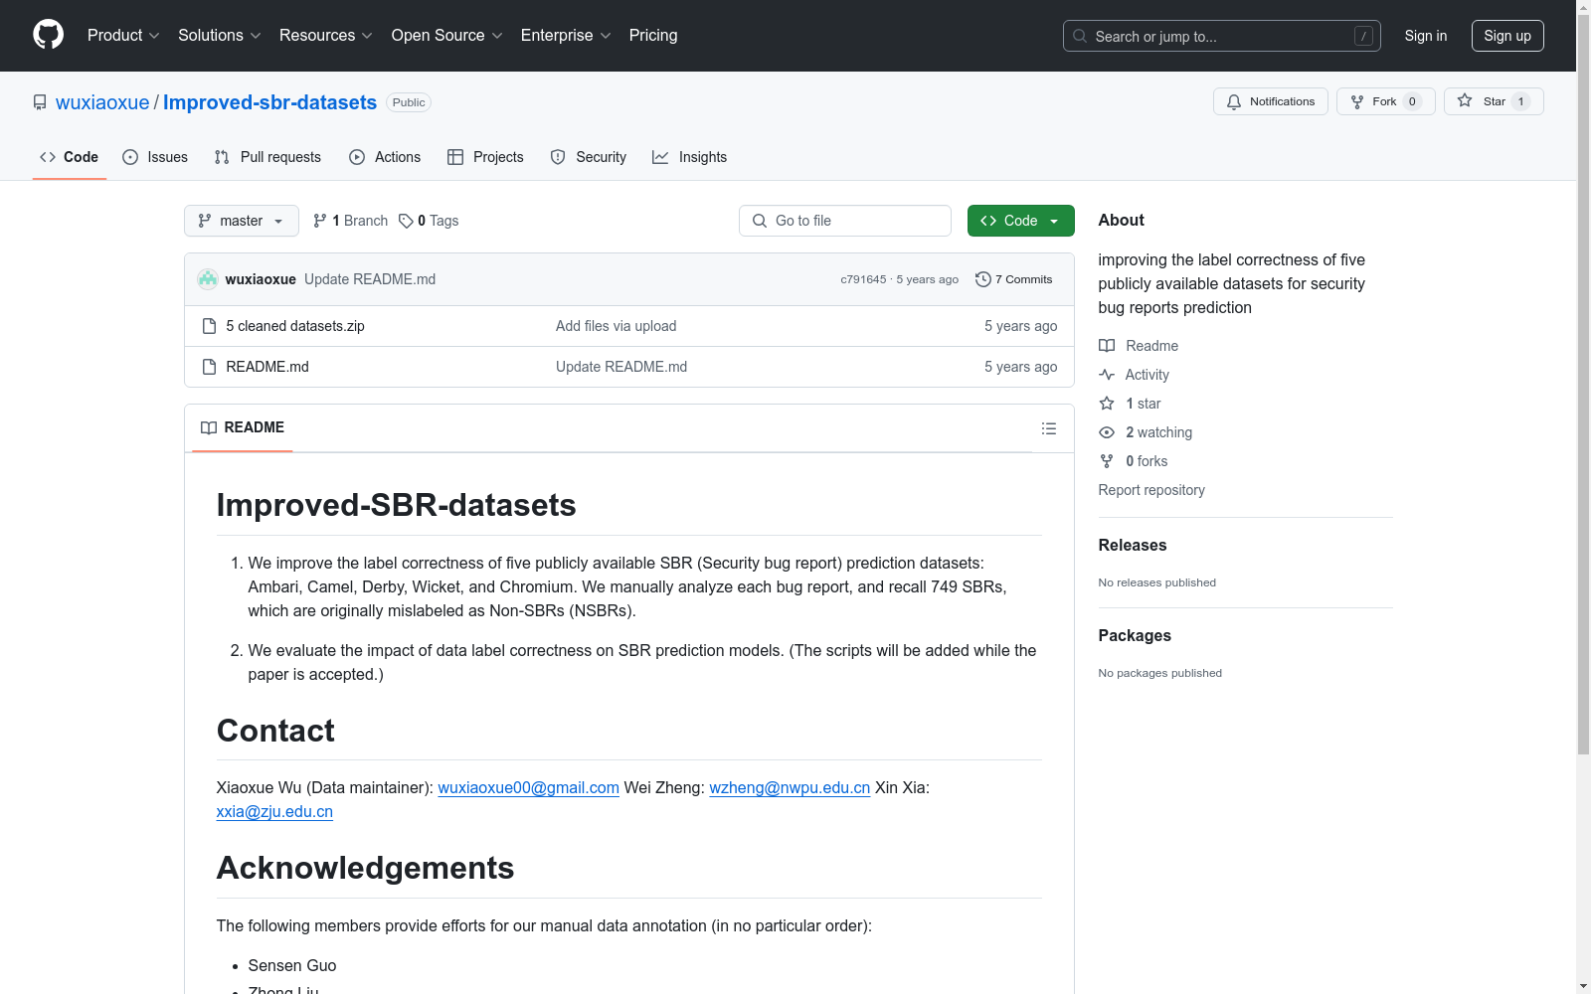This screenshot has width=1591, height=994.
Task: Click the pulse icon beside Activity
Action: point(1107,375)
